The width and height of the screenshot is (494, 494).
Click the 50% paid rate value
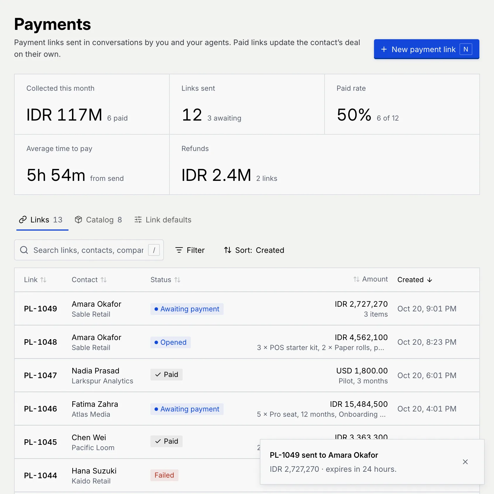(354, 115)
